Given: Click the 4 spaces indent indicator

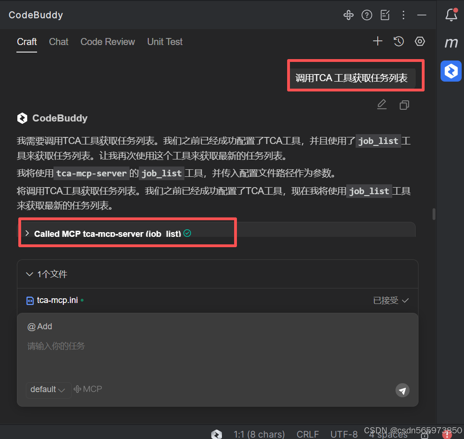Looking at the screenshot, I should (x=388, y=435).
